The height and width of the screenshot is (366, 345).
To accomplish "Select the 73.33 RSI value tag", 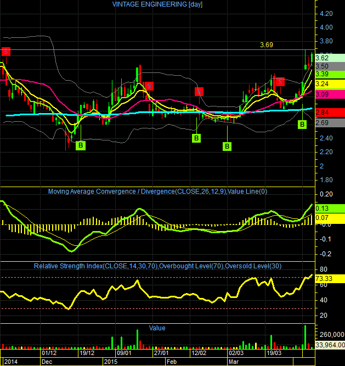I will [x=330, y=279].
